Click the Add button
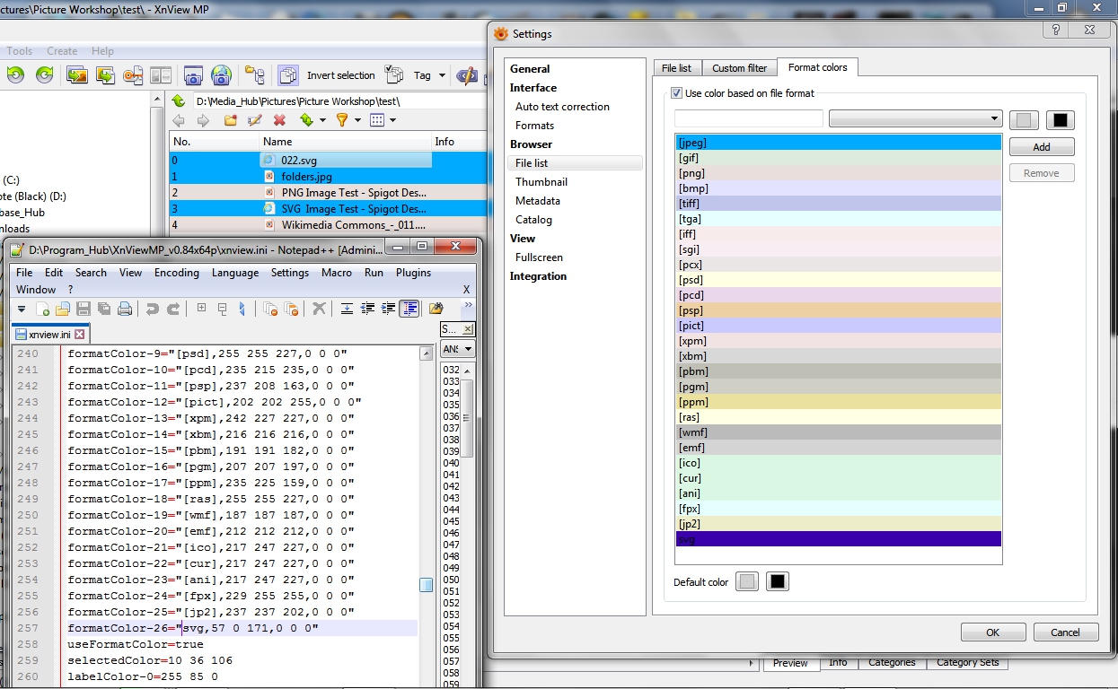 coord(1041,147)
